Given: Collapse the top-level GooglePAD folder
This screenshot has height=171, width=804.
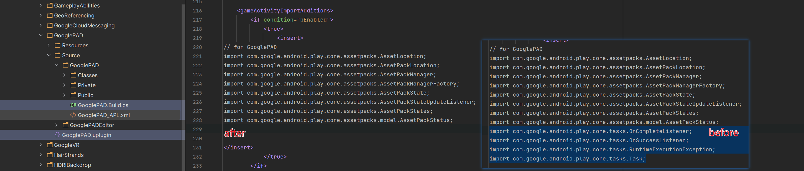Looking at the screenshot, I should coord(40,35).
